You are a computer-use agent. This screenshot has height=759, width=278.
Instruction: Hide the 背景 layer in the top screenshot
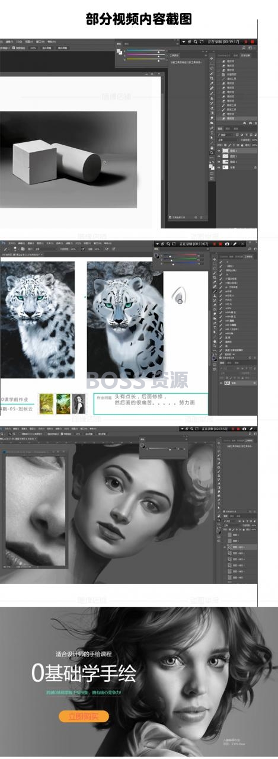(219, 167)
